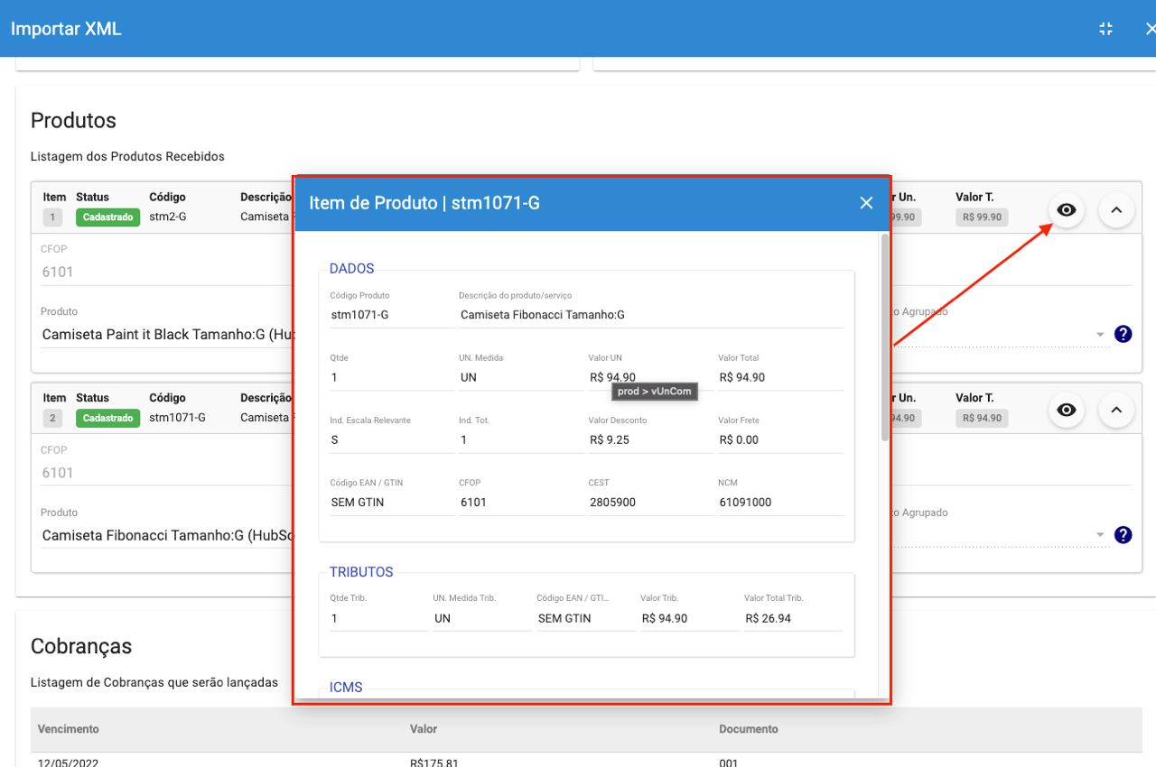Click code stm1071-G in item 2 row
The image size is (1156, 767).
pos(177,418)
